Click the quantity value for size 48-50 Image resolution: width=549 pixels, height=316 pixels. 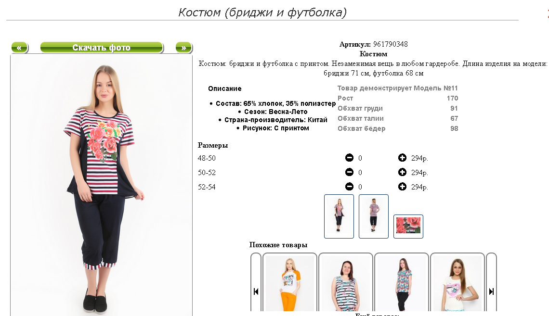360,158
